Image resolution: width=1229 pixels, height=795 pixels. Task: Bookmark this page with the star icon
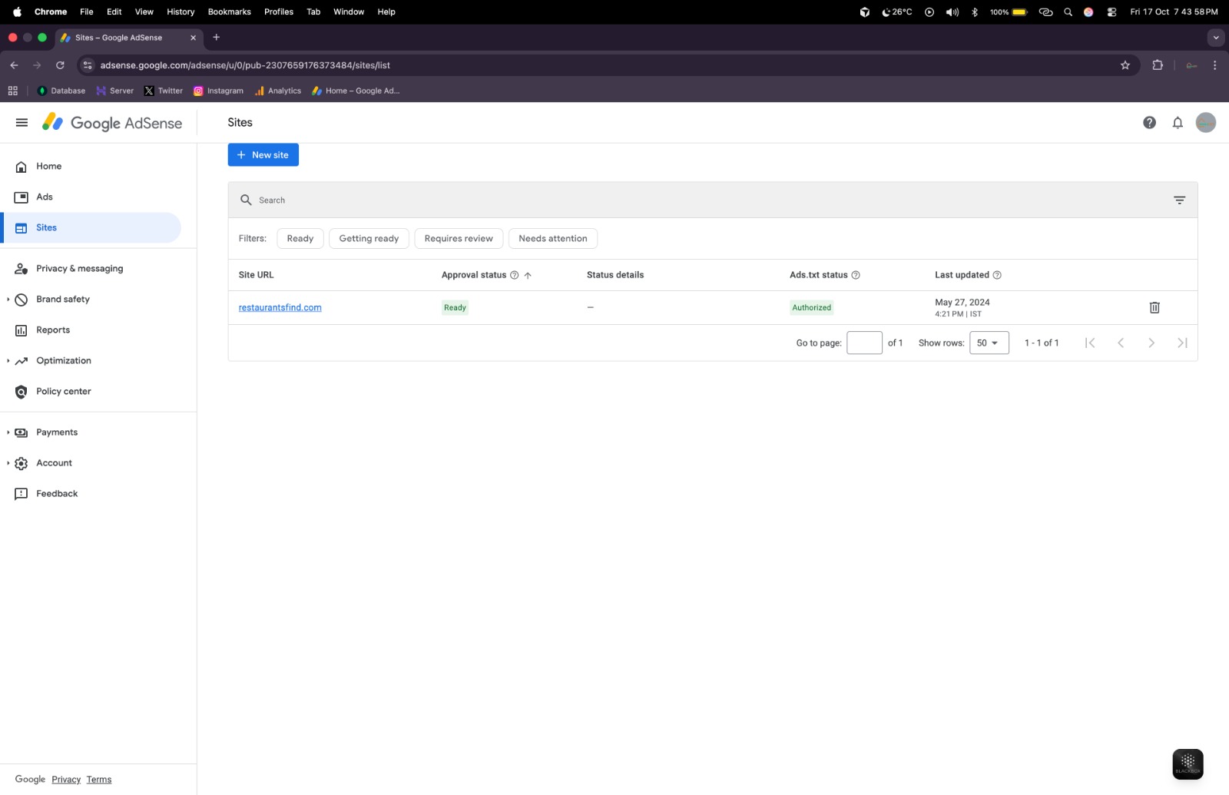click(1125, 65)
